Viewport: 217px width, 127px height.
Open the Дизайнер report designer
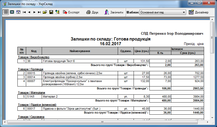click(x=199, y=12)
